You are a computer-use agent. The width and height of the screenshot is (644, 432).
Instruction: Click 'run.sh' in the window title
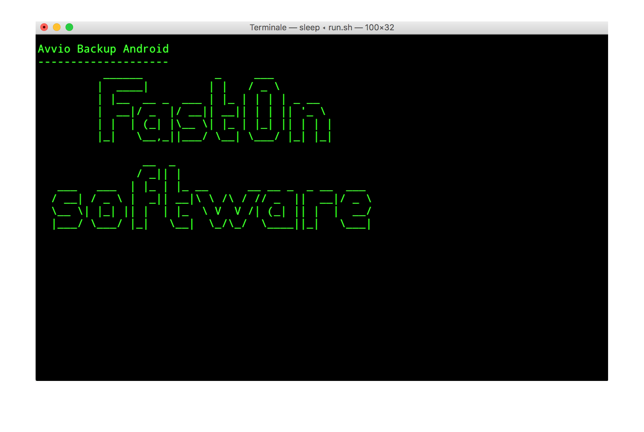340,27
